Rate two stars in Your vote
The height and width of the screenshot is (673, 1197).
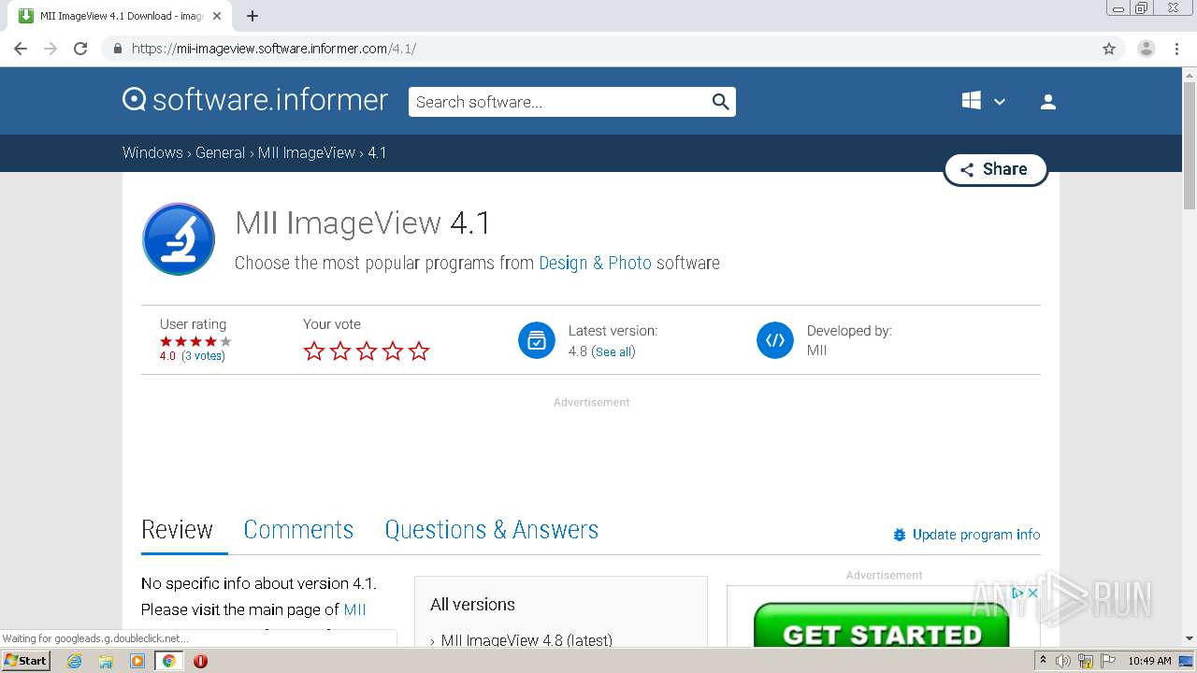[340, 351]
